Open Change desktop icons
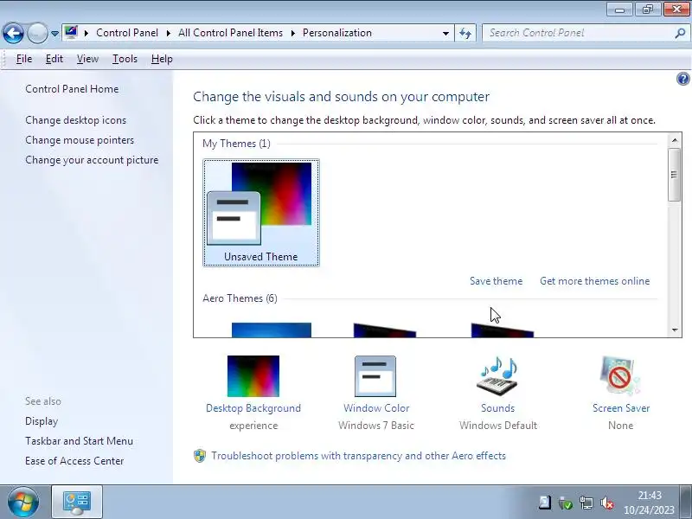692x519 pixels. point(75,120)
